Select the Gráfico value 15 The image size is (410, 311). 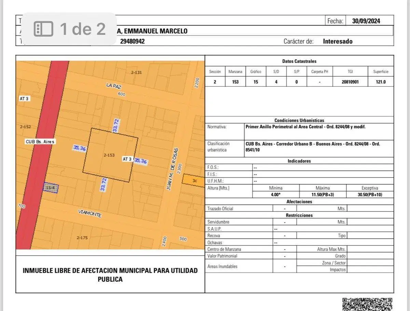256,82
